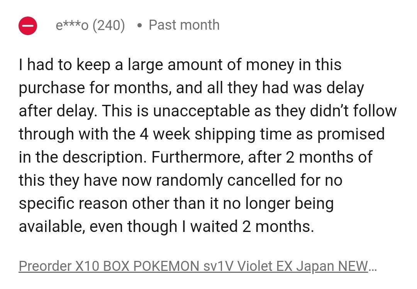Click the review line starting 'purchase for months'
The height and width of the screenshot is (289, 417).
click(x=191, y=88)
